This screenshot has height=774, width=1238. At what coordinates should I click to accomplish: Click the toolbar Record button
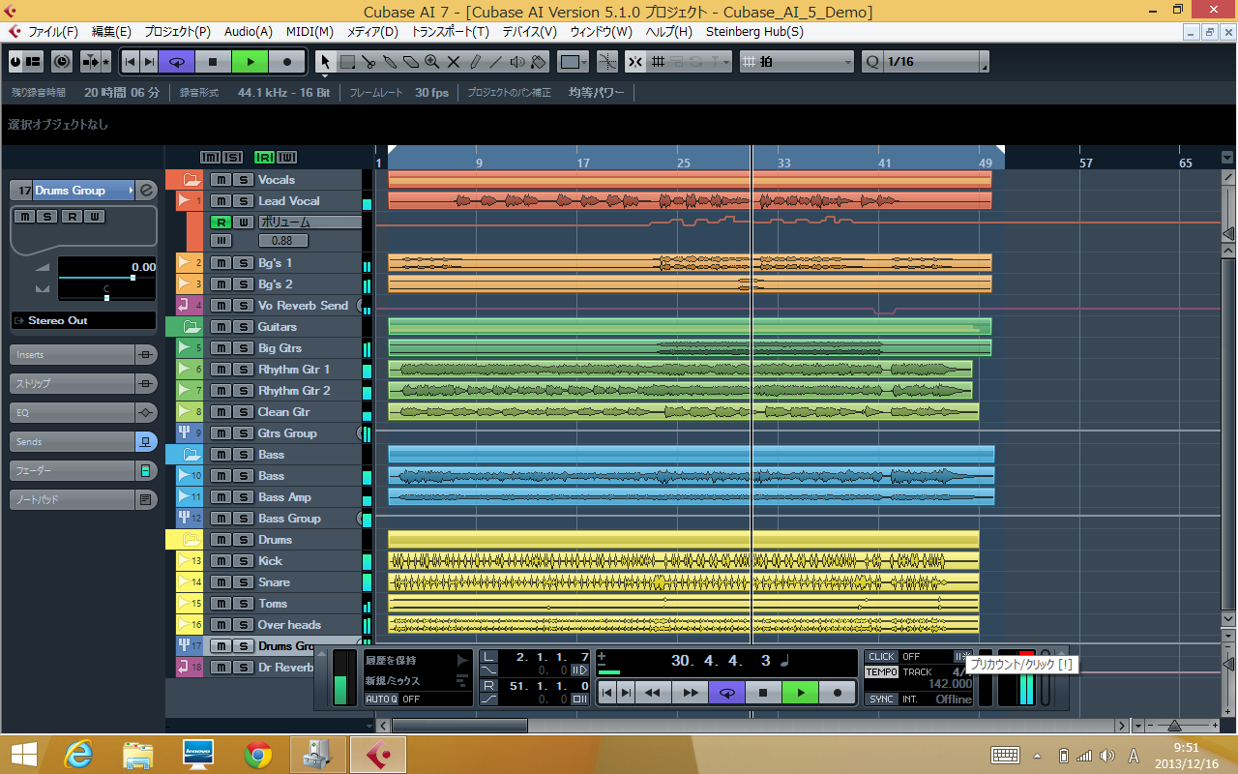pyautogui.click(x=286, y=62)
